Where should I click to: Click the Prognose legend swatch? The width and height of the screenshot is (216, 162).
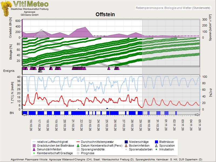coord(78,153)
